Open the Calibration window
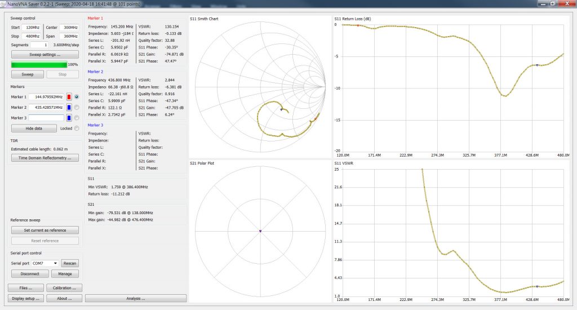The image size is (577, 310). pyautogui.click(x=64, y=288)
